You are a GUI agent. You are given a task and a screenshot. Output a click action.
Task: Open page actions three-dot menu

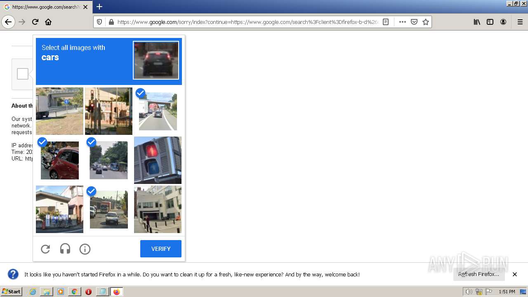[402, 22]
